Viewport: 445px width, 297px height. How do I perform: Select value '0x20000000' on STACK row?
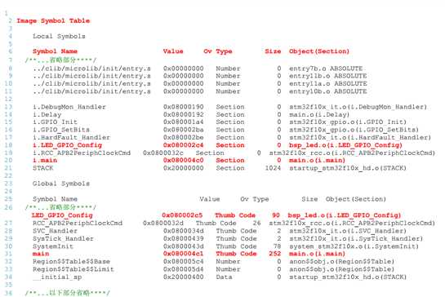[184, 168]
